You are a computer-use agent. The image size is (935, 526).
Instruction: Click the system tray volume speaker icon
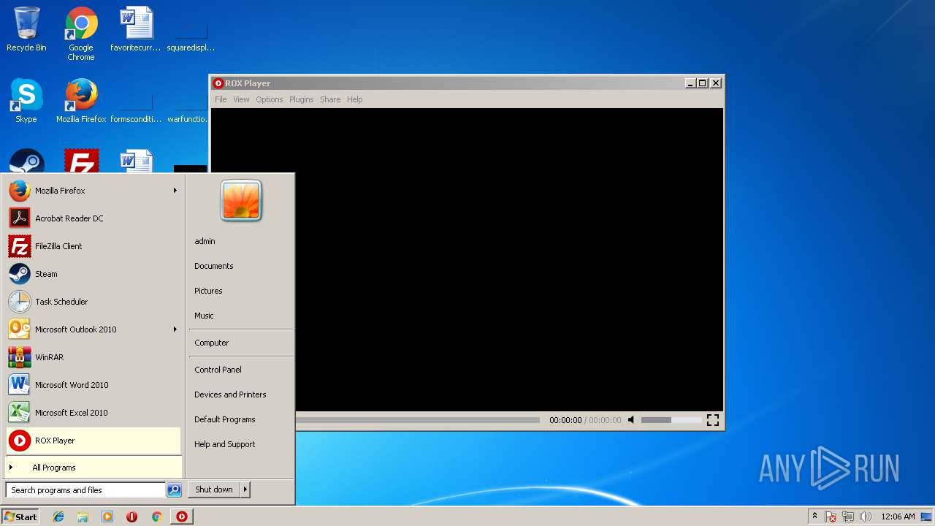(x=866, y=517)
